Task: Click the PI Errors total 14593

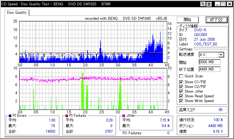Action: 50,131
